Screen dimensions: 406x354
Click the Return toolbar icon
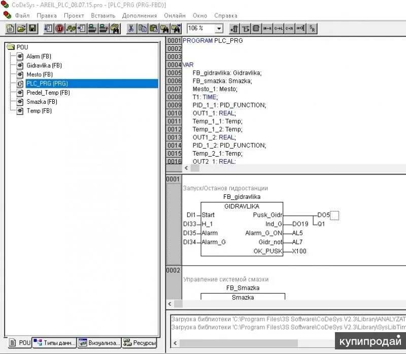pyautogui.click(x=289, y=28)
